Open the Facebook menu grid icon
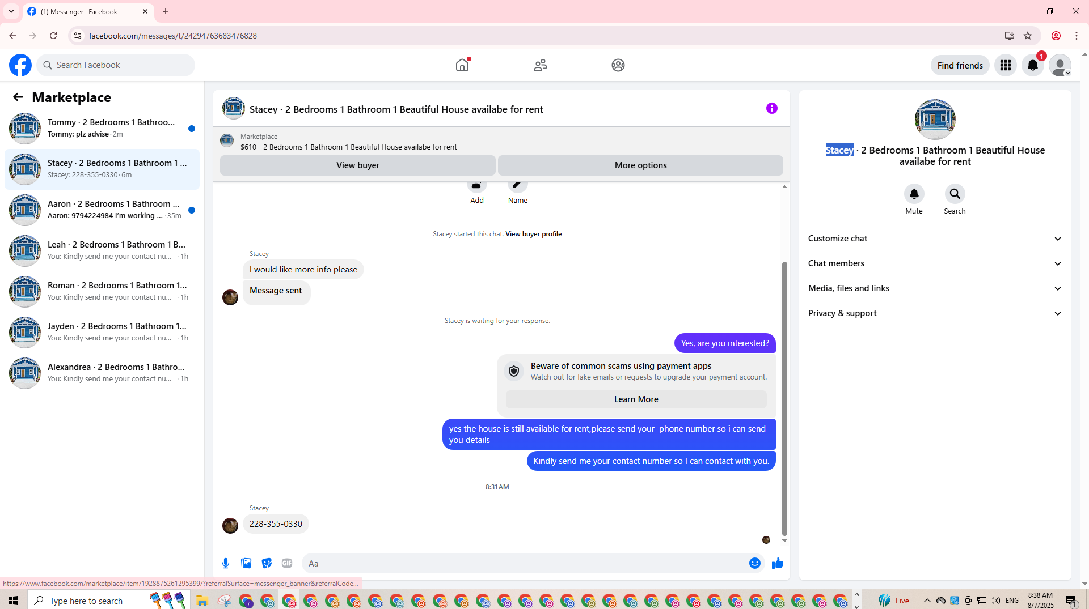This screenshot has height=609, width=1089. (1006, 65)
